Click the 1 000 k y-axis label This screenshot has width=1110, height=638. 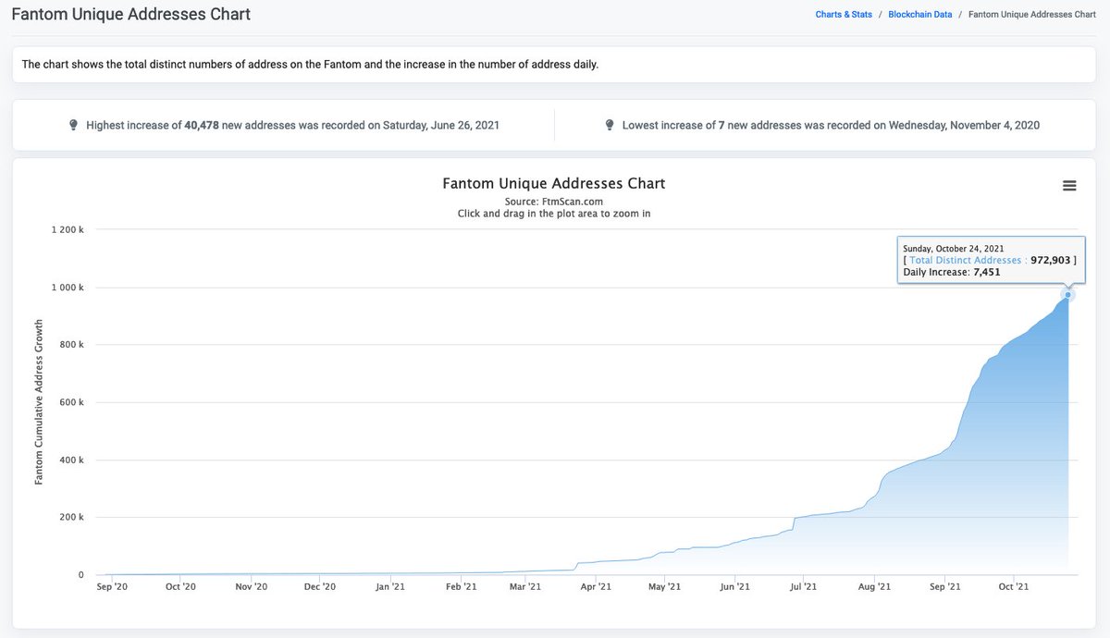click(68, 288)
